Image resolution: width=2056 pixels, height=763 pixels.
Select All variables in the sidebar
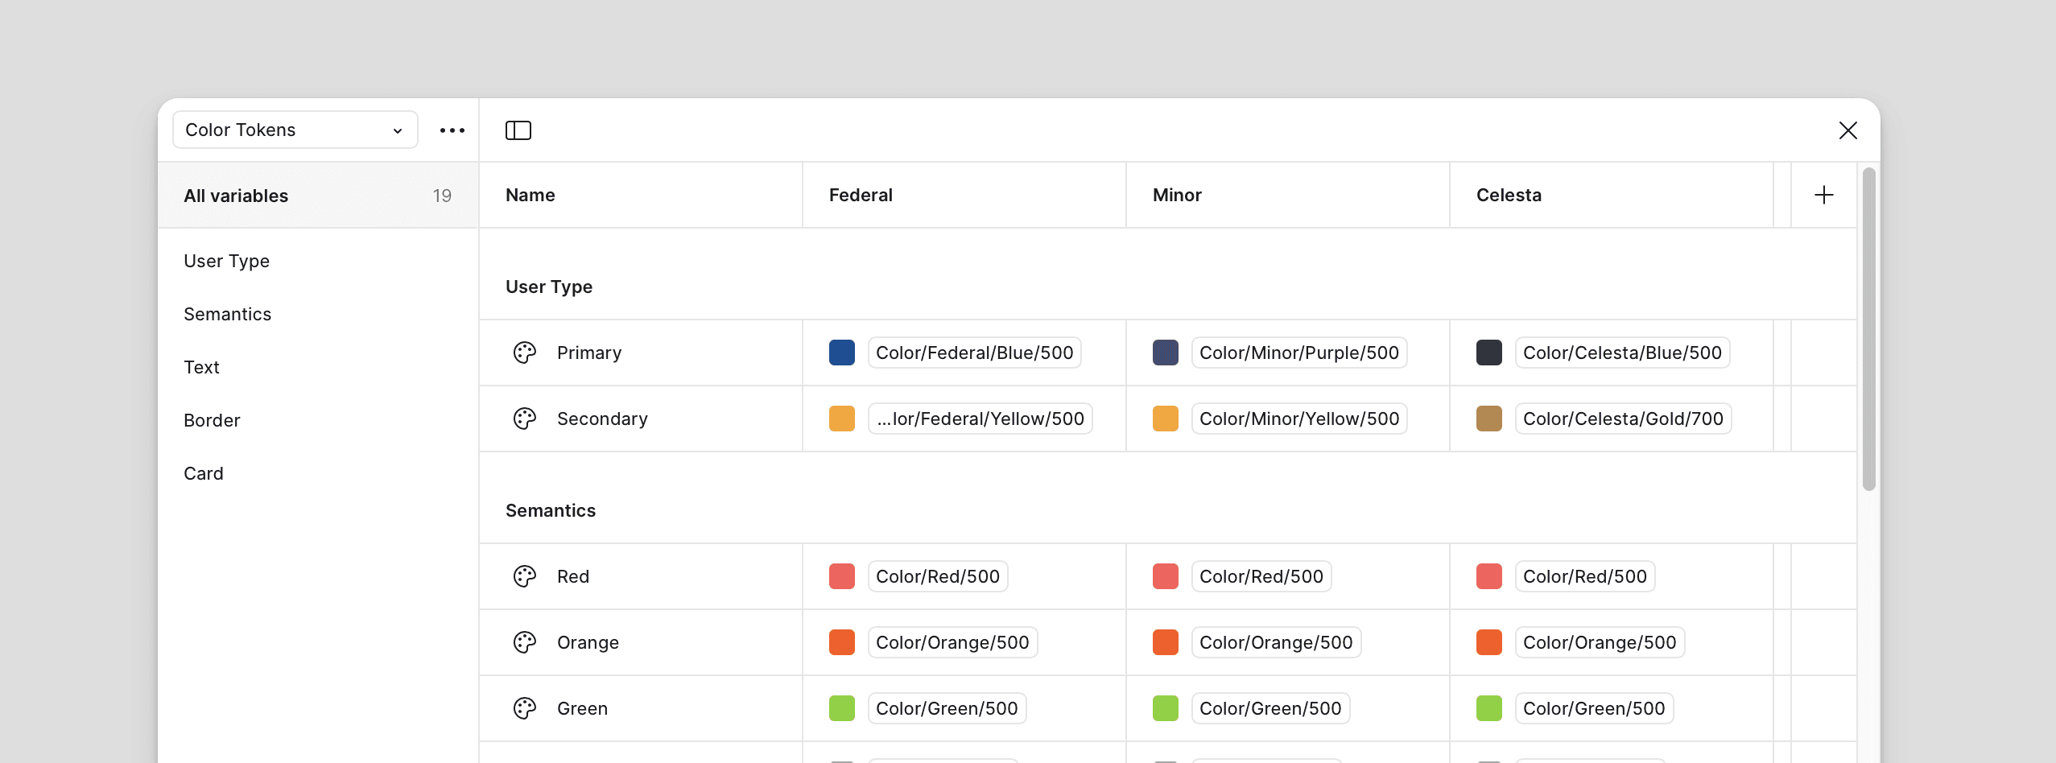click(318, 196)
